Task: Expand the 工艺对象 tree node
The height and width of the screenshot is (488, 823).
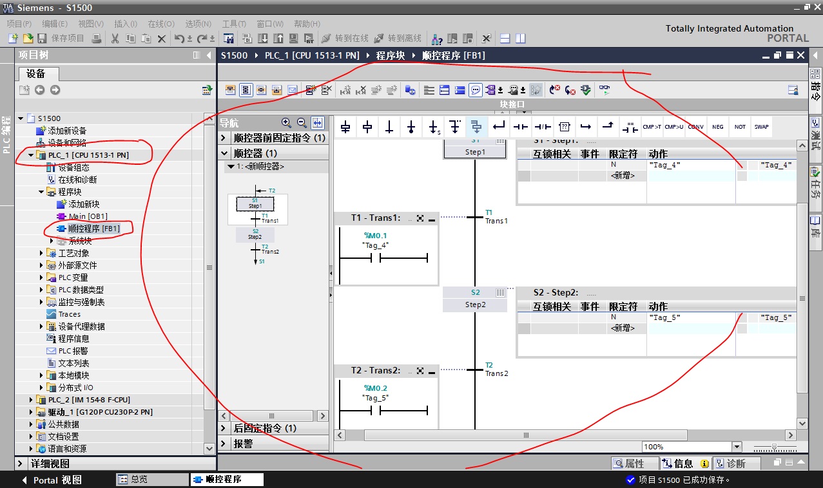Action: (41, 253)
